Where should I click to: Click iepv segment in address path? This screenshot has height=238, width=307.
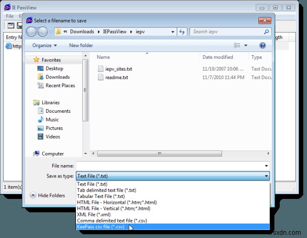(x=140, y=32)
